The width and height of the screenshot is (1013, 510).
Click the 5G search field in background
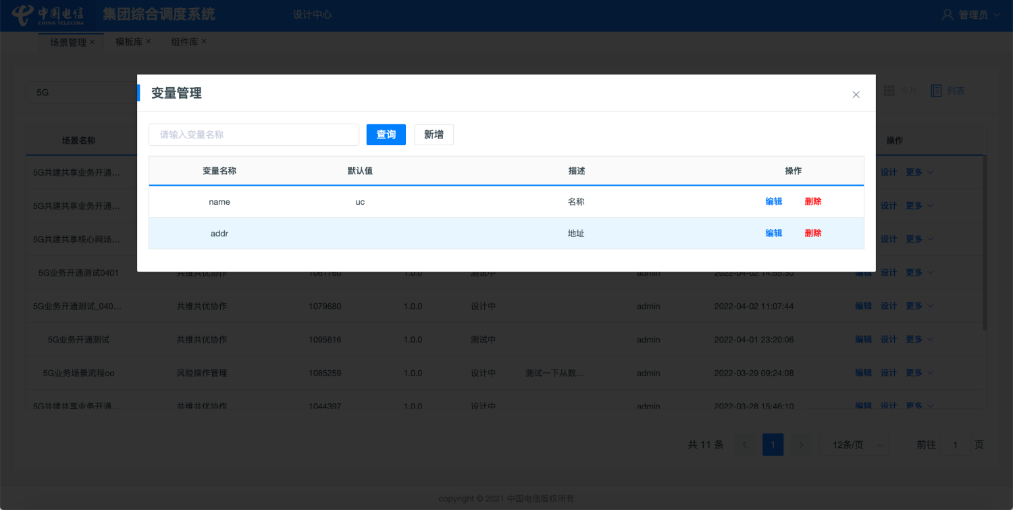point(81,93)
